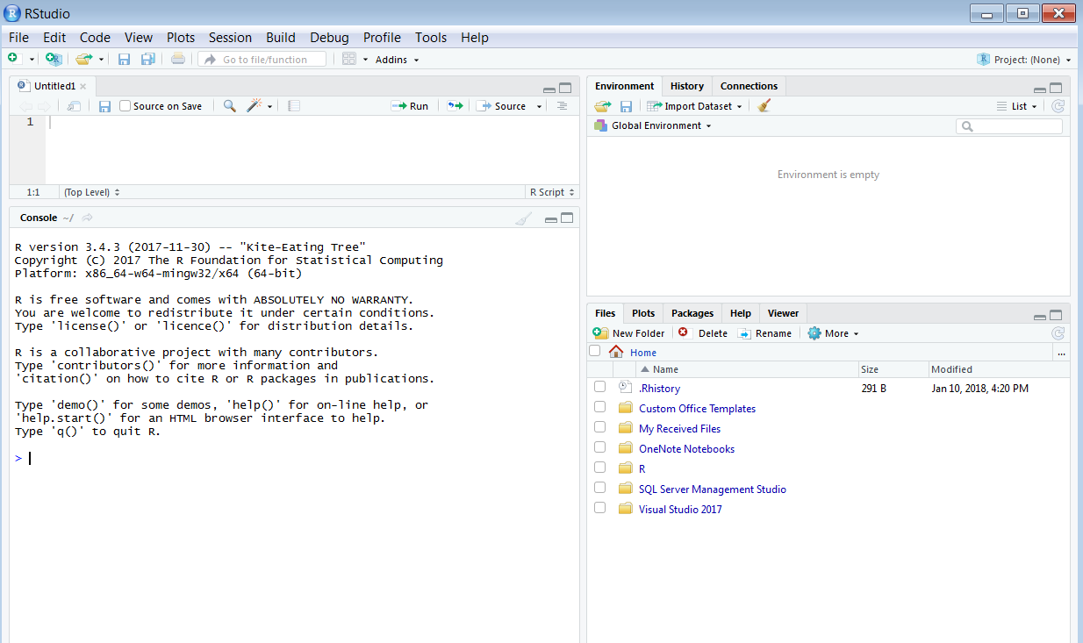Select the code tools magic wand
Viewport: 1083px width, 643px height.
(253, 105)
